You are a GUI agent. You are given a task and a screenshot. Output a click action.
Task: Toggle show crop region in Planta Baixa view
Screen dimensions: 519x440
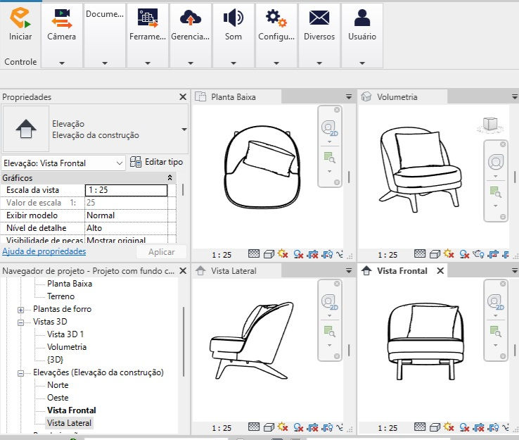pos(327,254)
